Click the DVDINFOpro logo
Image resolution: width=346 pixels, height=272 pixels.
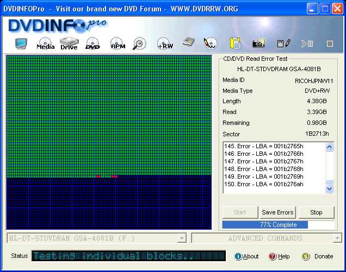click(x=57, y=26)
